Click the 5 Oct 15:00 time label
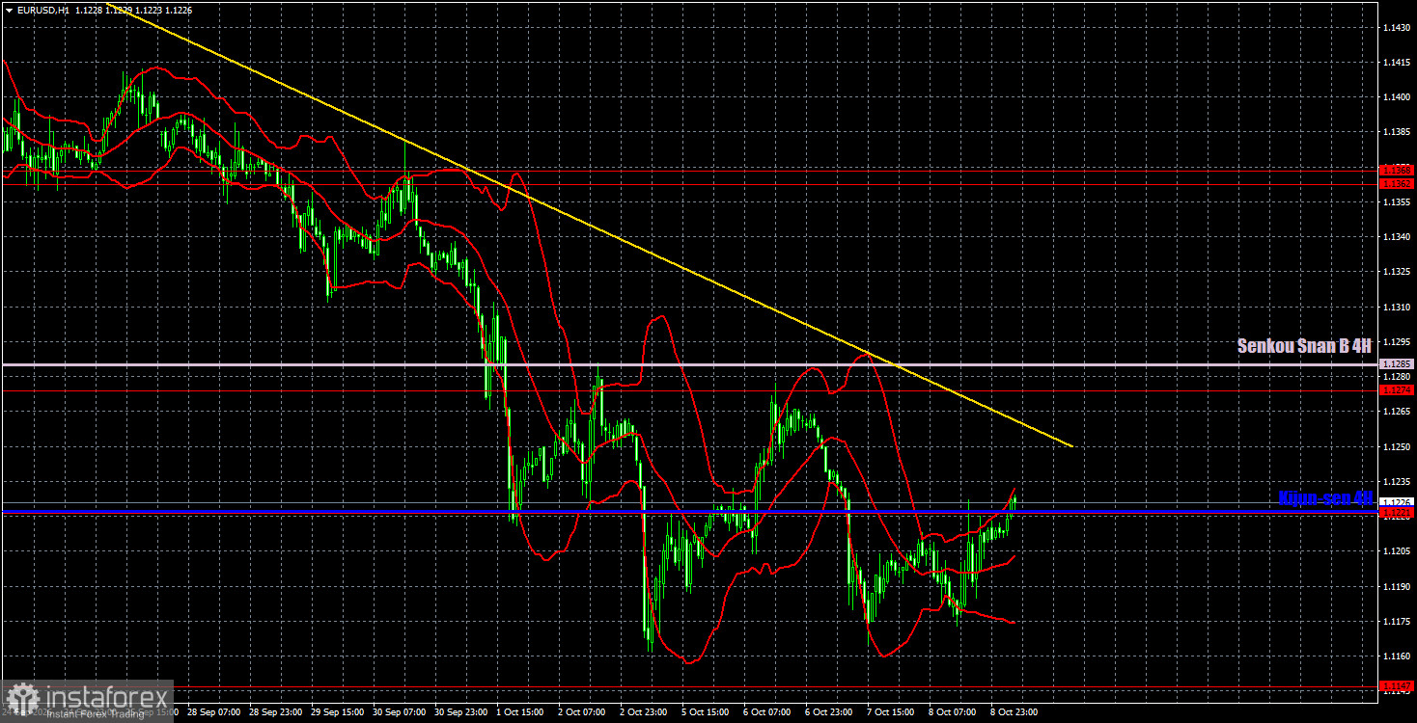 pos(707,712)
